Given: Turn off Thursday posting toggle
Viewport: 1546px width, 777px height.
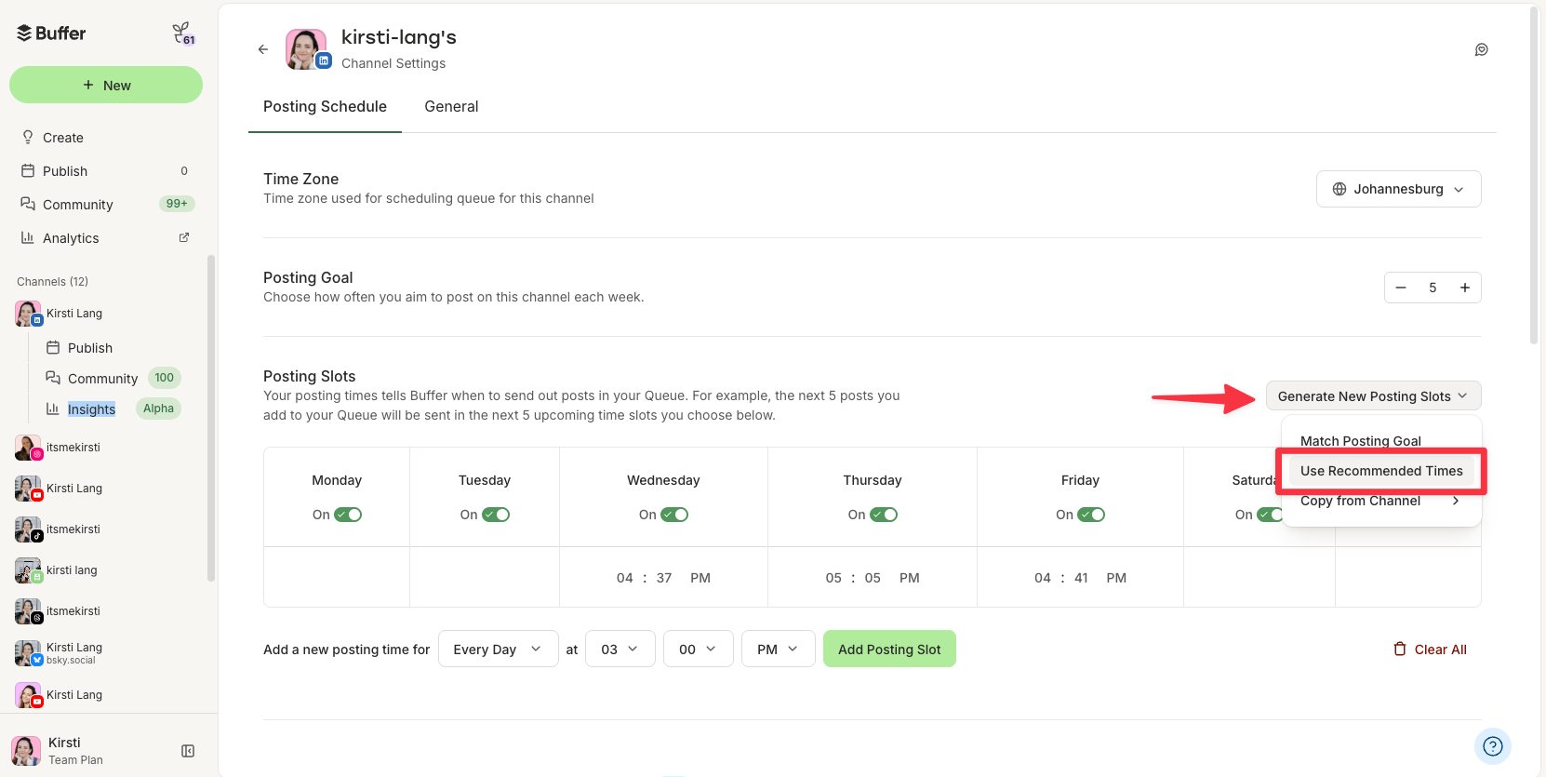Looking at the screenshot, I should [884, 515].
